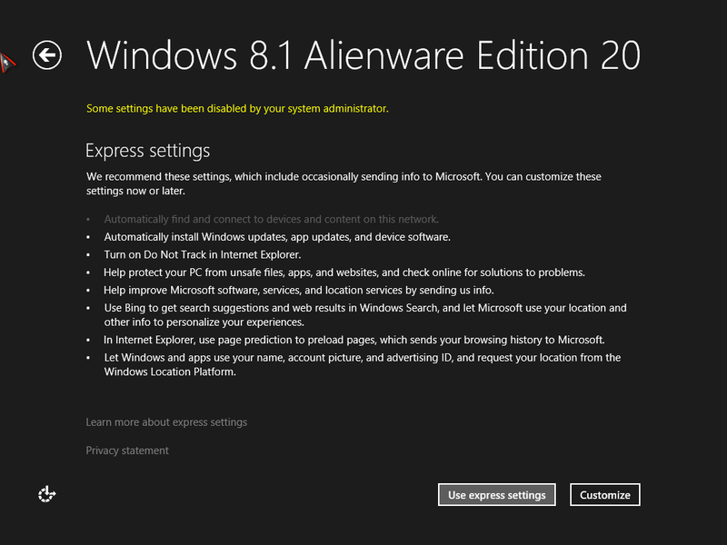Choose Use express settings
This screenshot has height=545, width=727.
click(x=496, y=495)
